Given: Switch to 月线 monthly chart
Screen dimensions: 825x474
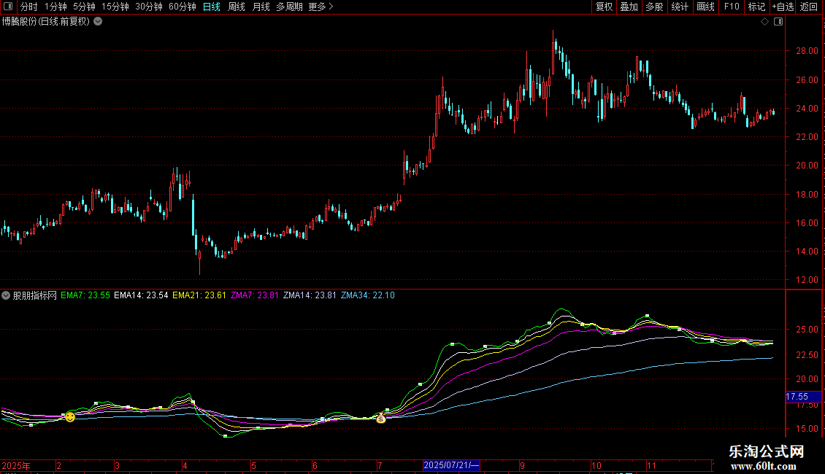Looking at the screenshot, I should (x=261, y=7).
